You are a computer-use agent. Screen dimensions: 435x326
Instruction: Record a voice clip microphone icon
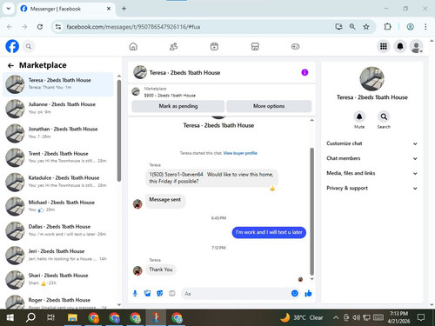click(135, 294)
